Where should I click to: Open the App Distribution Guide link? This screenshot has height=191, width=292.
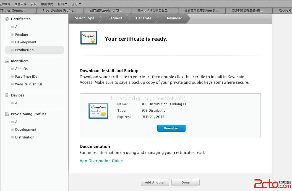click(101, 161)
